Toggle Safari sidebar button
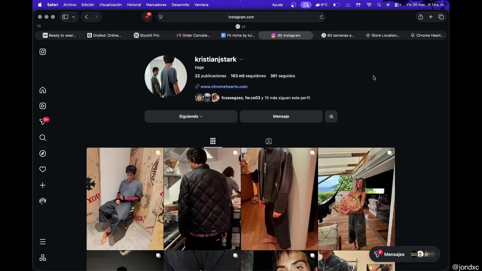Screen dimensions: 482x271 coord(65,17)
